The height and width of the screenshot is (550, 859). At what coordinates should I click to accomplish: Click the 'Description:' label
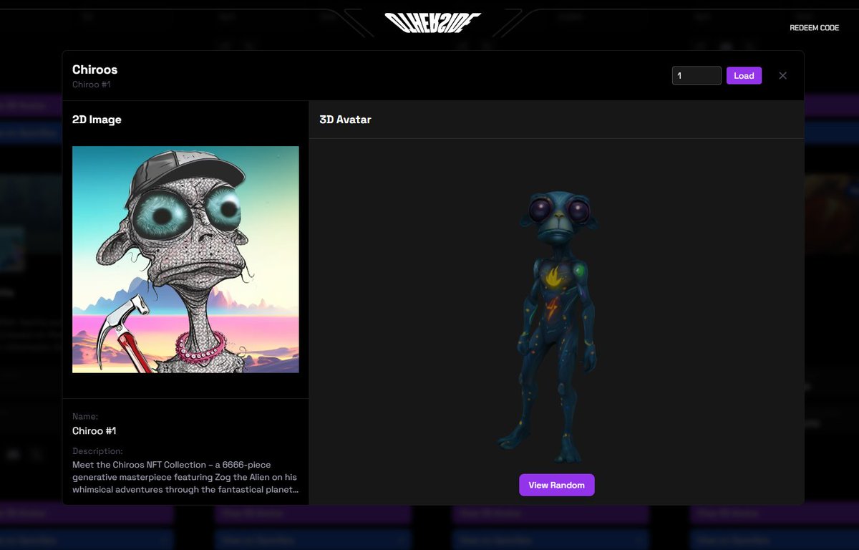97,451
